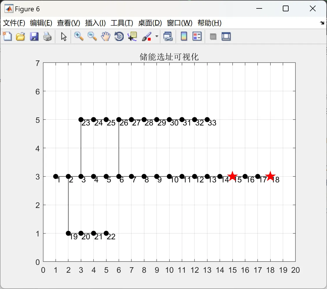Click the Show Plot Tools icon
Image resolution: width=327 pixels, height=289 pixels.
226,37
